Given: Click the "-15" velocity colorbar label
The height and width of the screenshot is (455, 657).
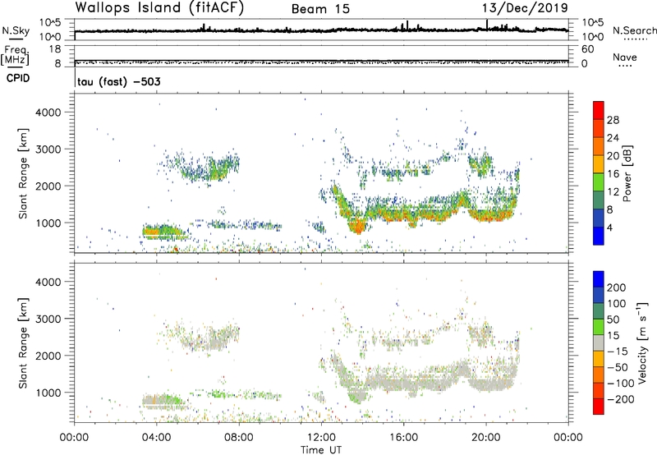Looking at the screenshot, I should pos(618,351).
